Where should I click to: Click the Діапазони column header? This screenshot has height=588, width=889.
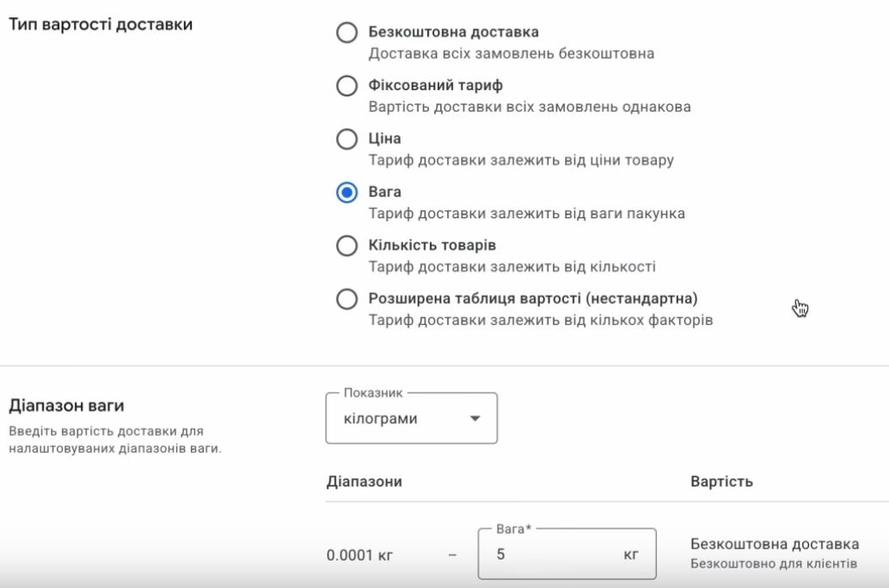tap(365, 481)
